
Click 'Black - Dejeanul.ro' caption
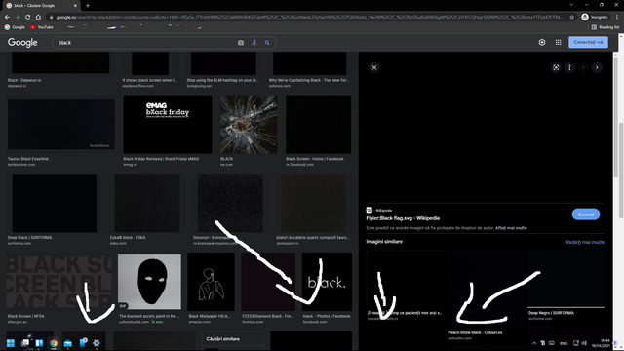24,80
